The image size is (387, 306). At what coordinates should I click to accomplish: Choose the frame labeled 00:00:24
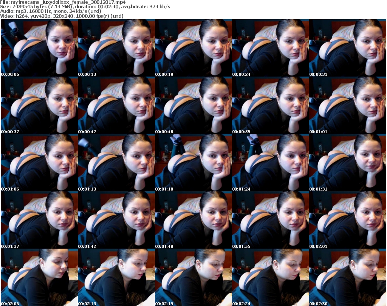pyautogui.click(x=271, y=48)
